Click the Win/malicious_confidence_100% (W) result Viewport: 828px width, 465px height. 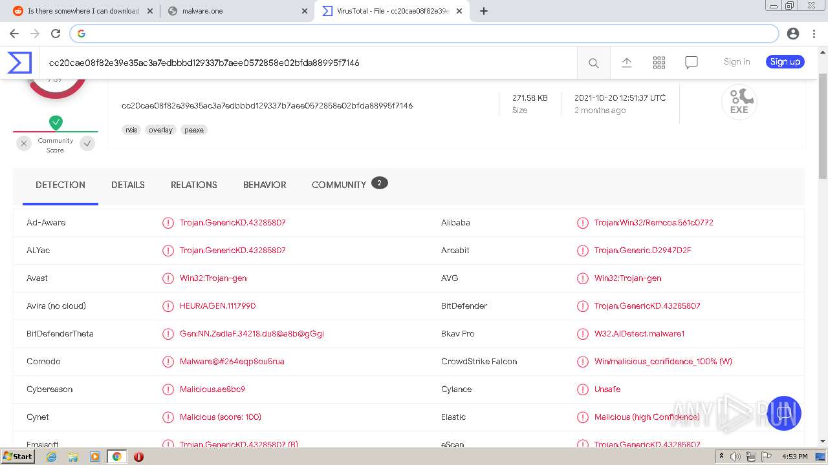click(x=663, y=362)
